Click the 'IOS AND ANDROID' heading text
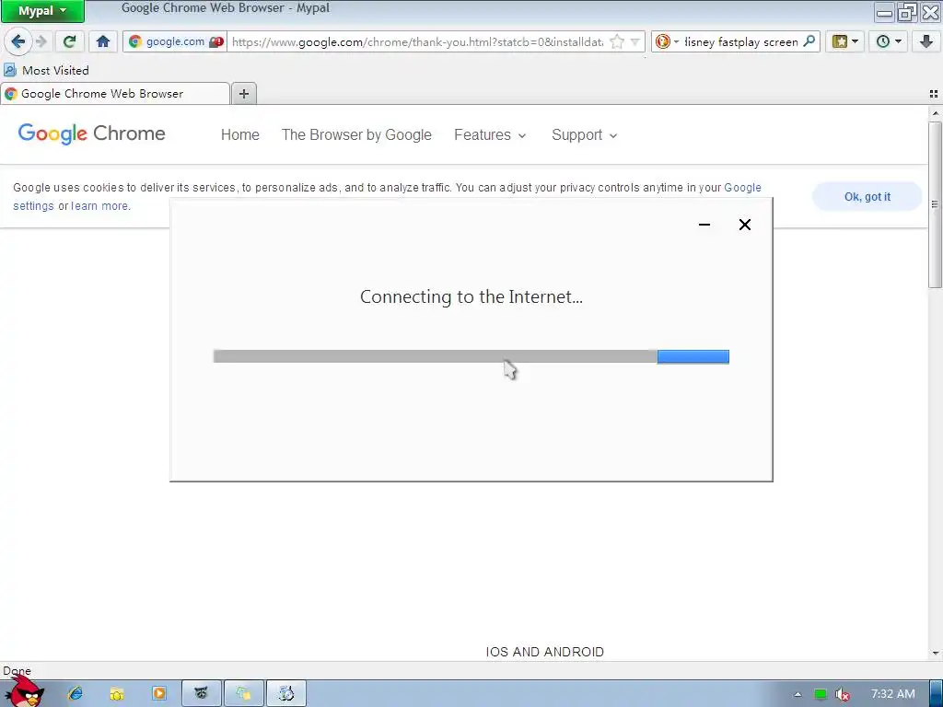The image size is (943, 707). click(545, 652)
